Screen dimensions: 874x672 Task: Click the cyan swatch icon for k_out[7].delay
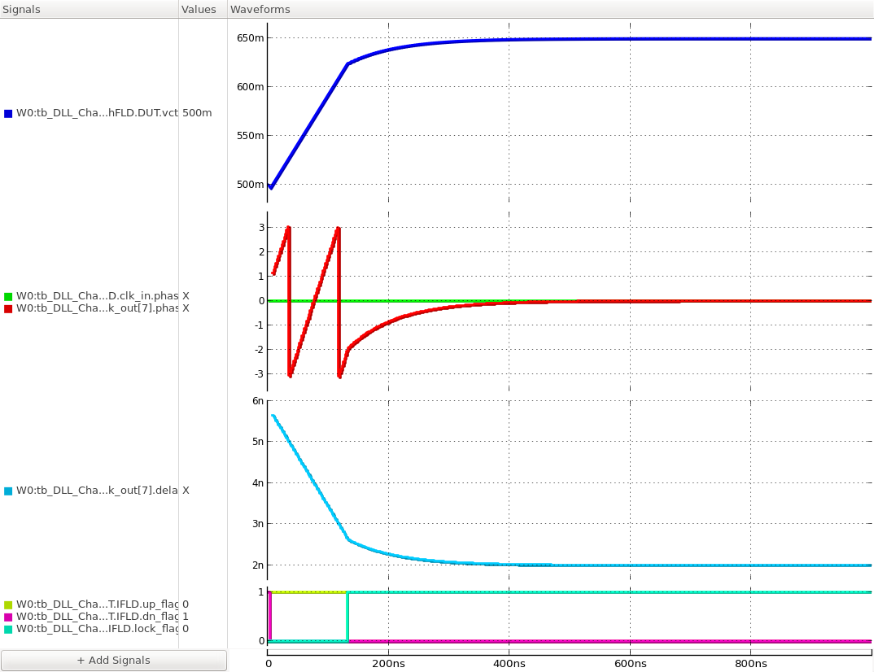pyautogui.click(x=7, y=491)
